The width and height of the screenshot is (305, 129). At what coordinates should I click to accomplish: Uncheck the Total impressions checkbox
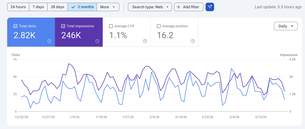tap(63, 26)
